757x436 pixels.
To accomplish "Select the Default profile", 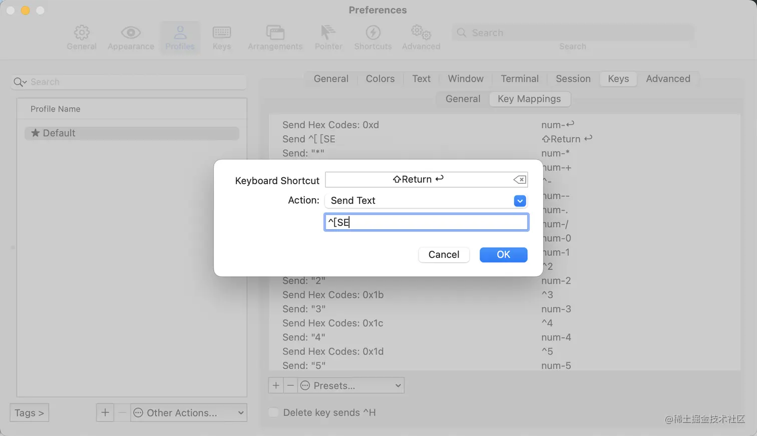I will [132, 133].
